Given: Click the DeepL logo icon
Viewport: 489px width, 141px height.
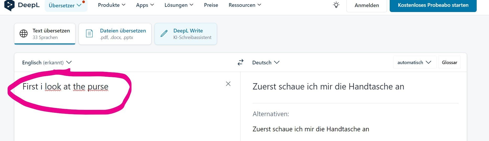Looking at the screenshot, I should tap(9, 5).
